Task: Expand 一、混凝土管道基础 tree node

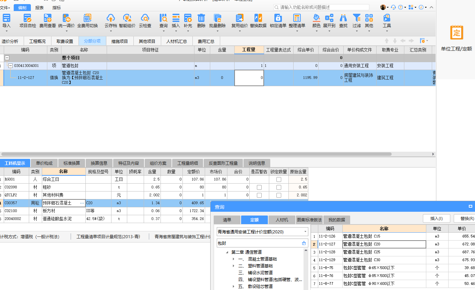Action: coord(234,259)
